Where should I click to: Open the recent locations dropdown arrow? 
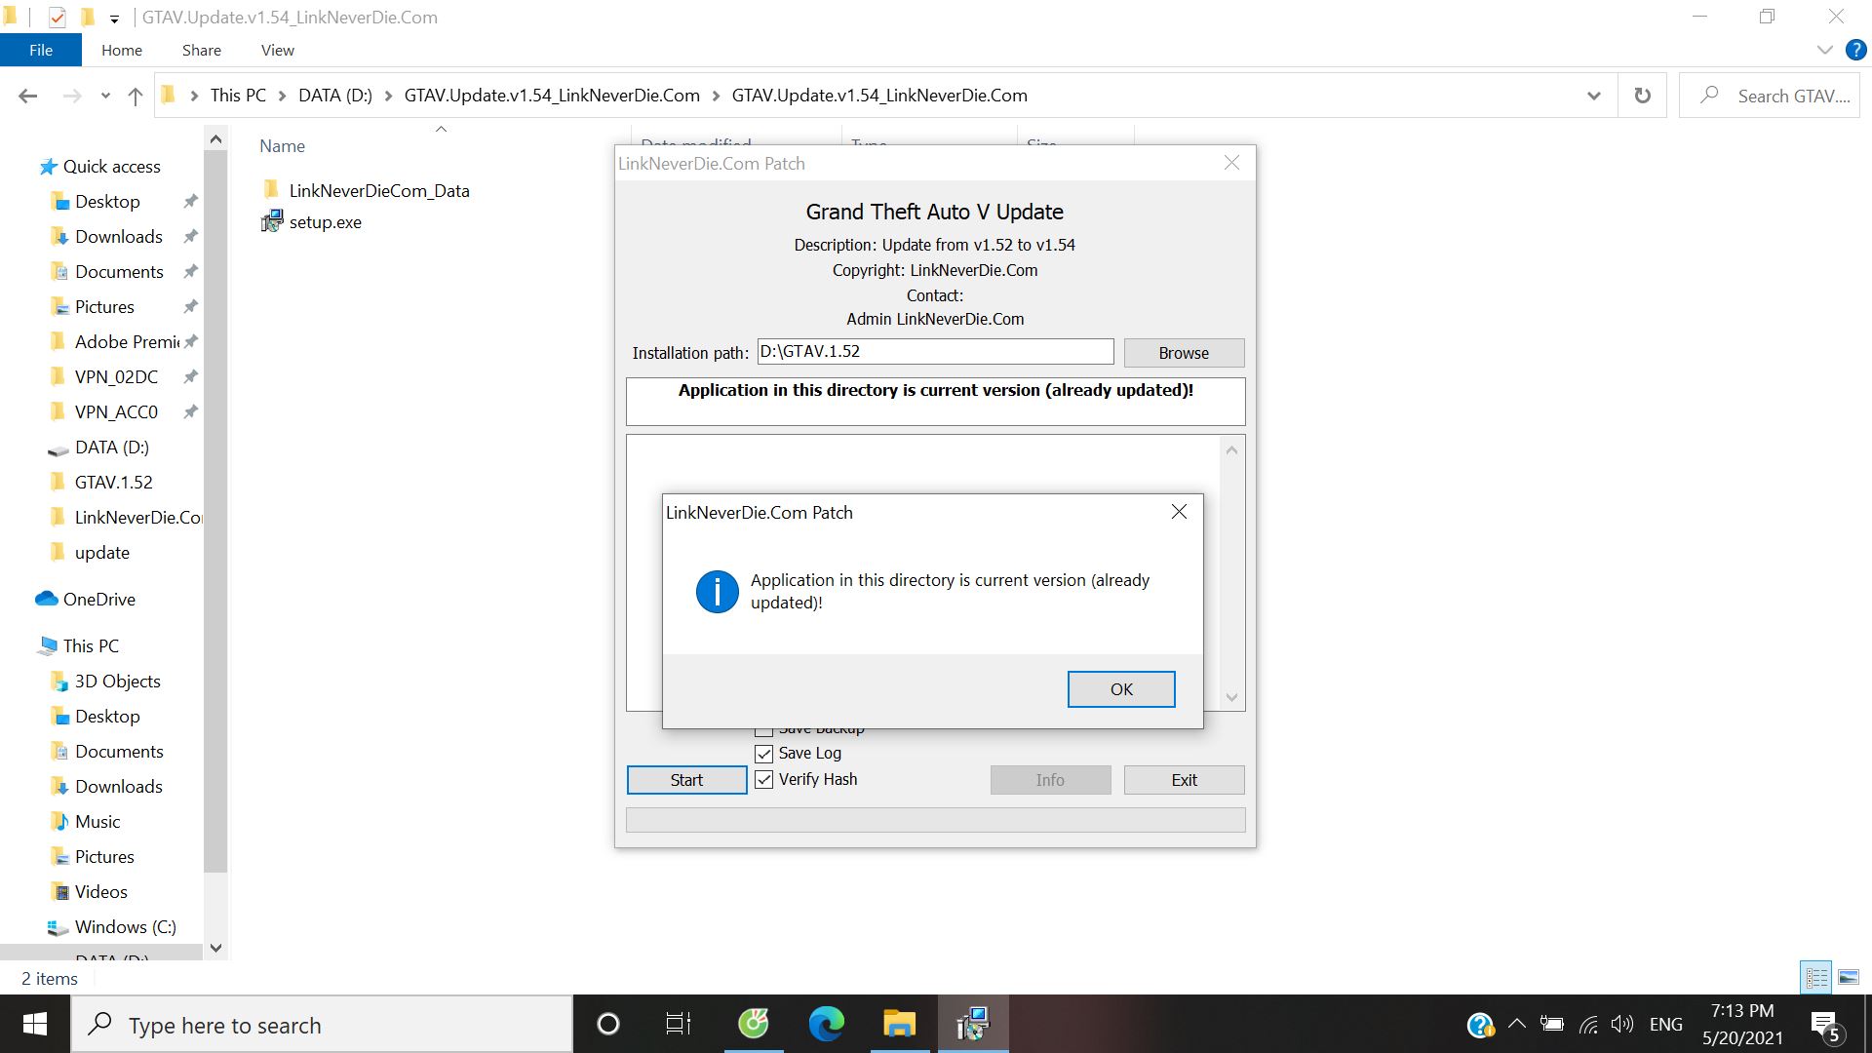pos(105,96)
